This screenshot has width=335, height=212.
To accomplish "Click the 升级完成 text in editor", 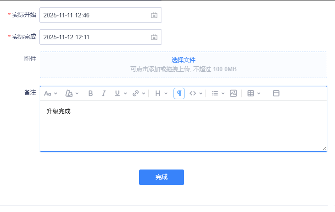I will [x=59, y=111].
